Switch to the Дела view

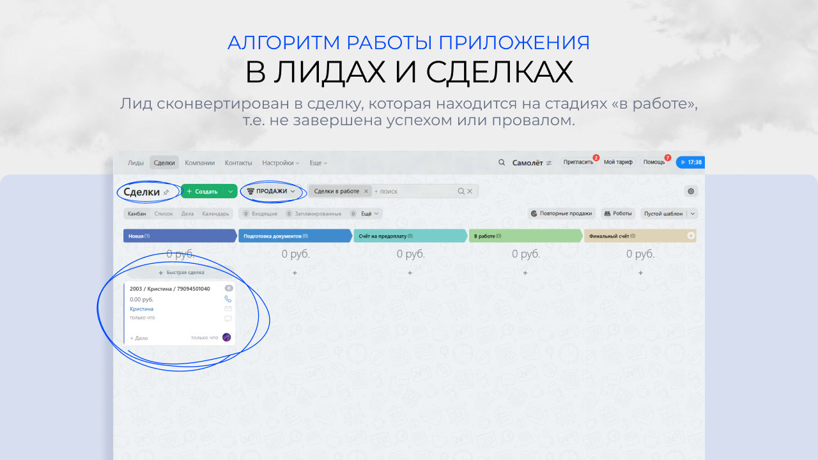pos(187,213)
